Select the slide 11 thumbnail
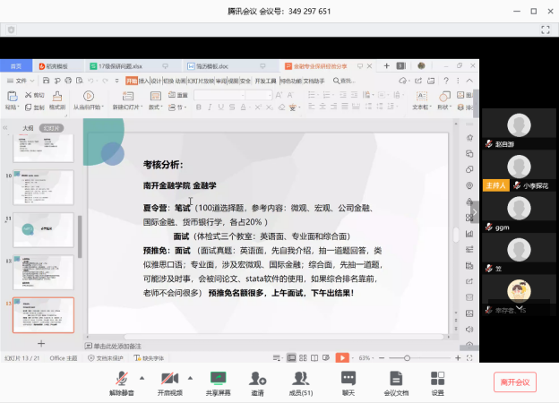 (x=44, y=228)
